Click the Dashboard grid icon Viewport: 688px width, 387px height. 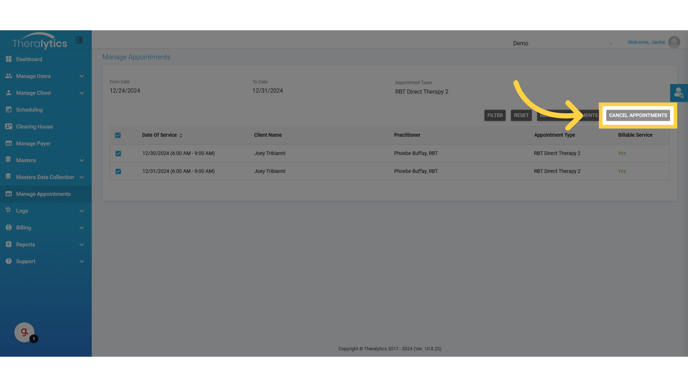click(9, 59)
